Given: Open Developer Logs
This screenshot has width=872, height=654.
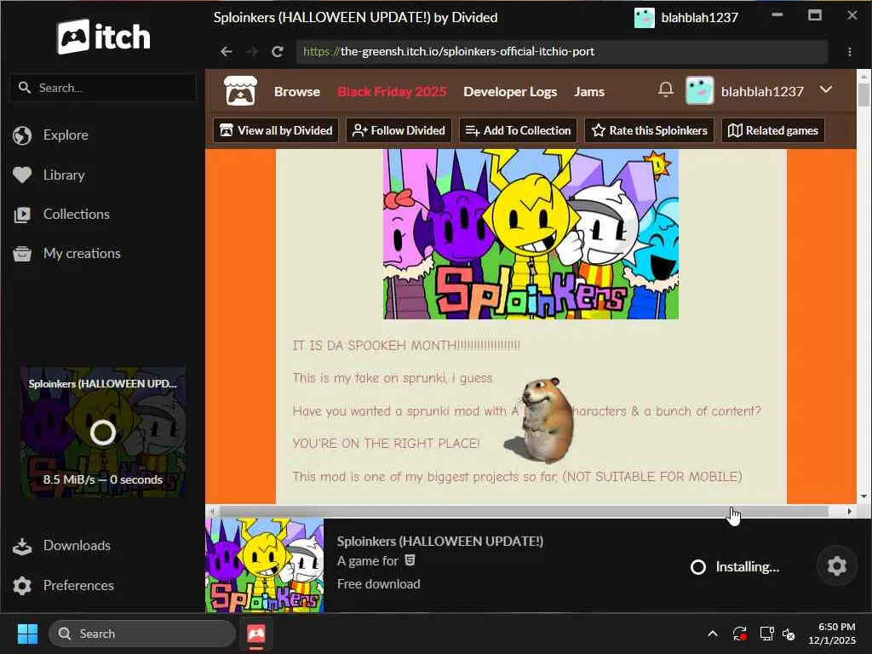Looking at the screenshot, I should pyautogui.click(x=510, y=92).
